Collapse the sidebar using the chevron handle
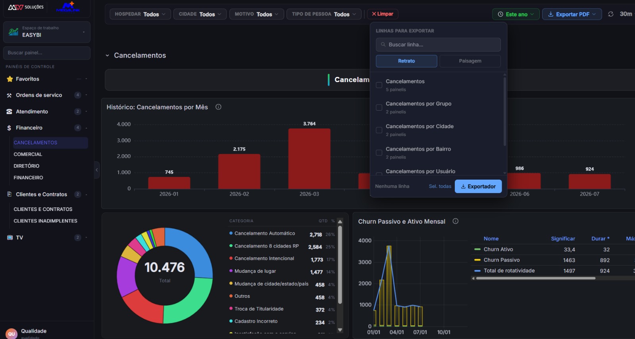The image size is (635, 339). [96, 170]
